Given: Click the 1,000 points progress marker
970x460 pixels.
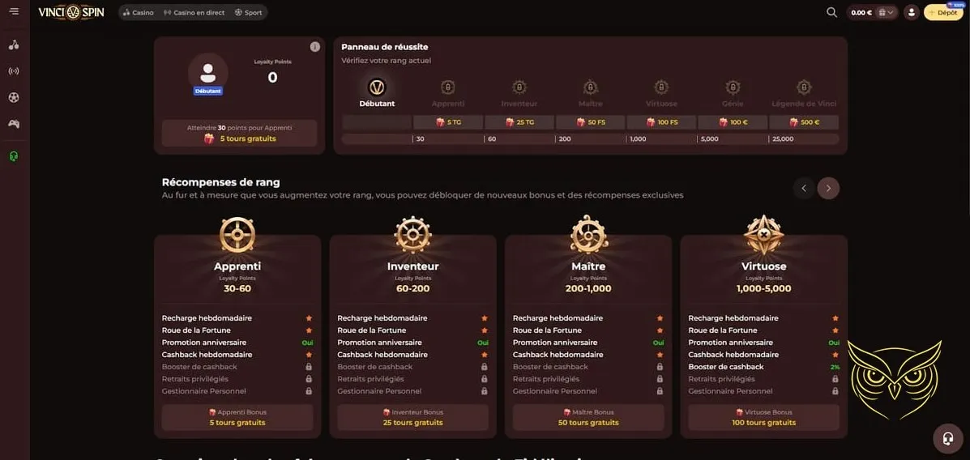Looking at the screenshot, I should 638,139.
